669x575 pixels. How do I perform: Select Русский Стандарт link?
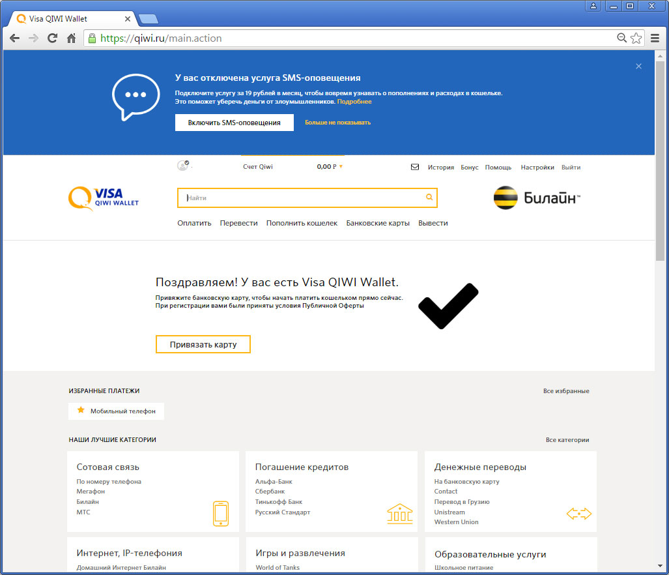[283, 512]
